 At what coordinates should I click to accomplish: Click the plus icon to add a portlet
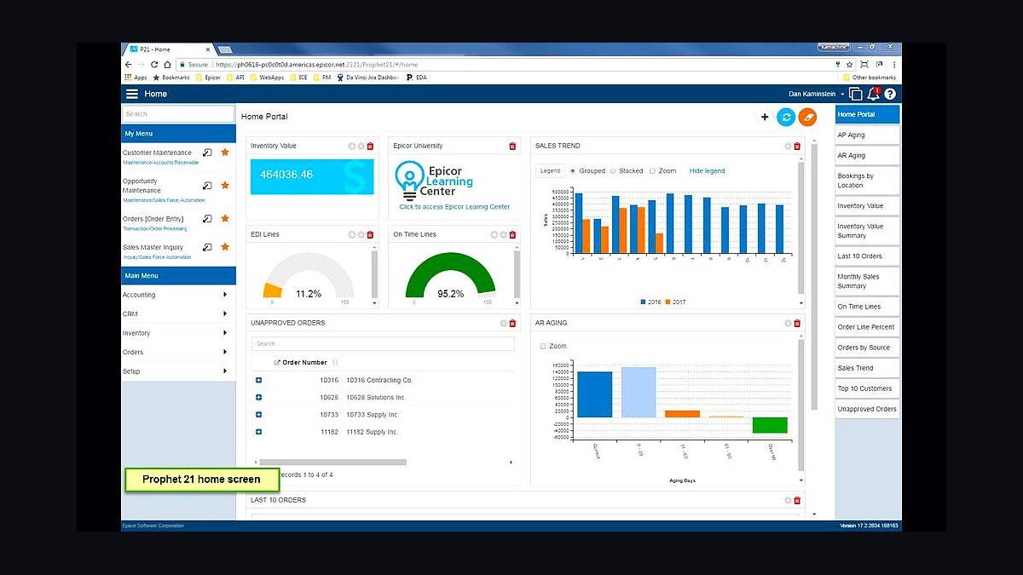pos(765,117)
